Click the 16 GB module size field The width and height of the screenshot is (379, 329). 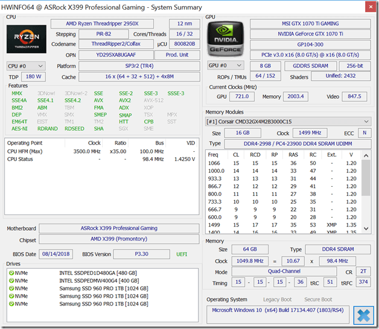click(243, 133)
